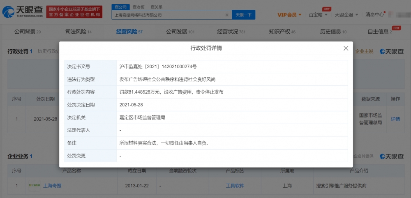Screen dimensions: 411x198
Task: Clear the search box with the X icon
Action: click(x=227, y=15)
